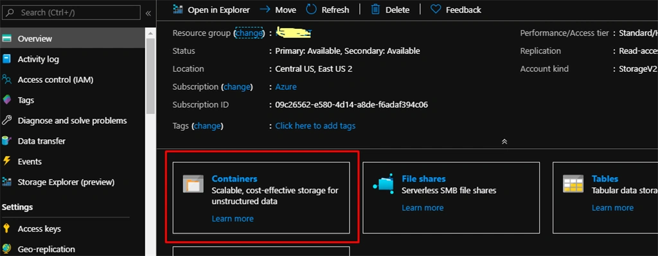The height and width of the screenshot is (256, 658).
Task: Click the Move arrow icon
Action: pos(265,9)
